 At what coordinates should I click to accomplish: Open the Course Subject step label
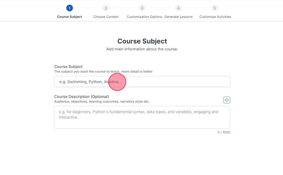(69, 17)
